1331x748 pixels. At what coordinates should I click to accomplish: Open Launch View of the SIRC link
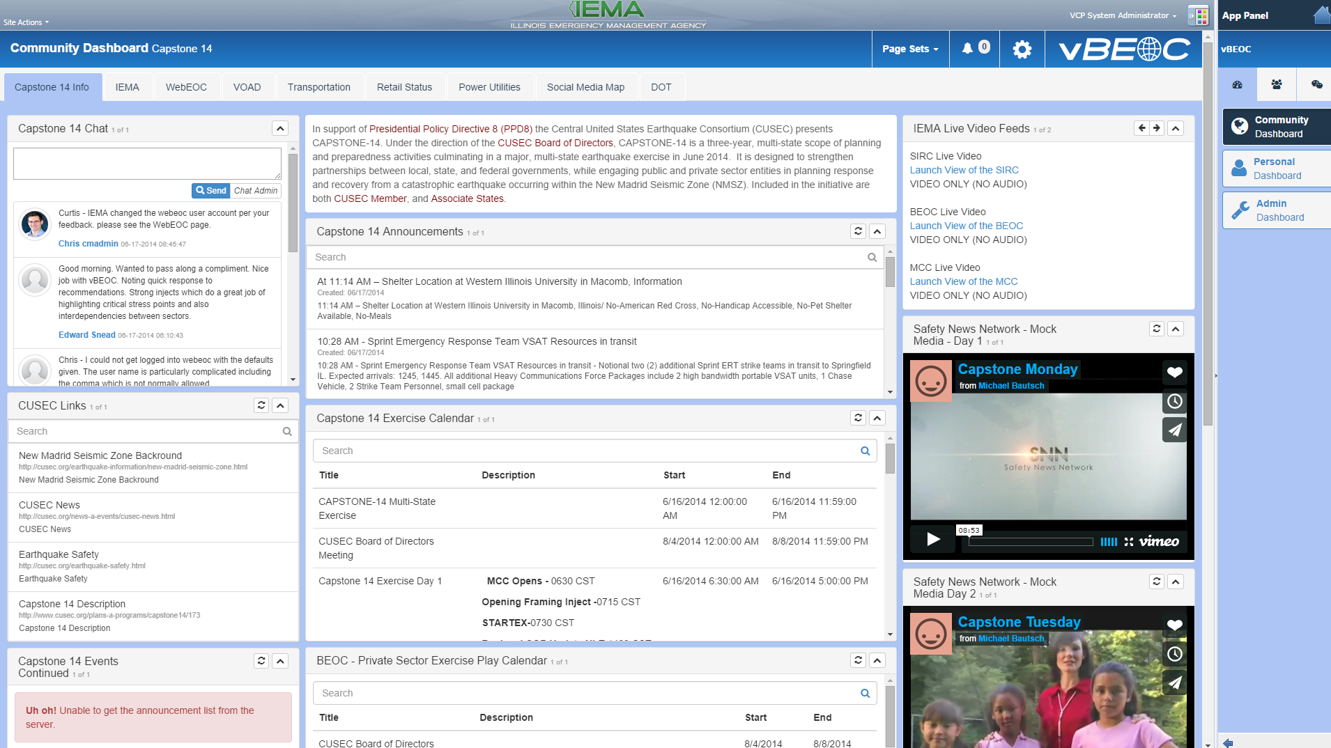pyautogui.click(x=964, y=171)
